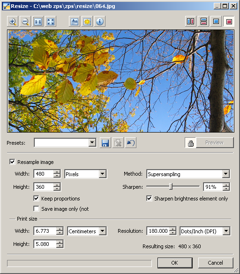Image resolution: width=240 pixels, height=274 pixels.
Task: Select side-by-side vertical split preview
Action: tap(191, 22)
